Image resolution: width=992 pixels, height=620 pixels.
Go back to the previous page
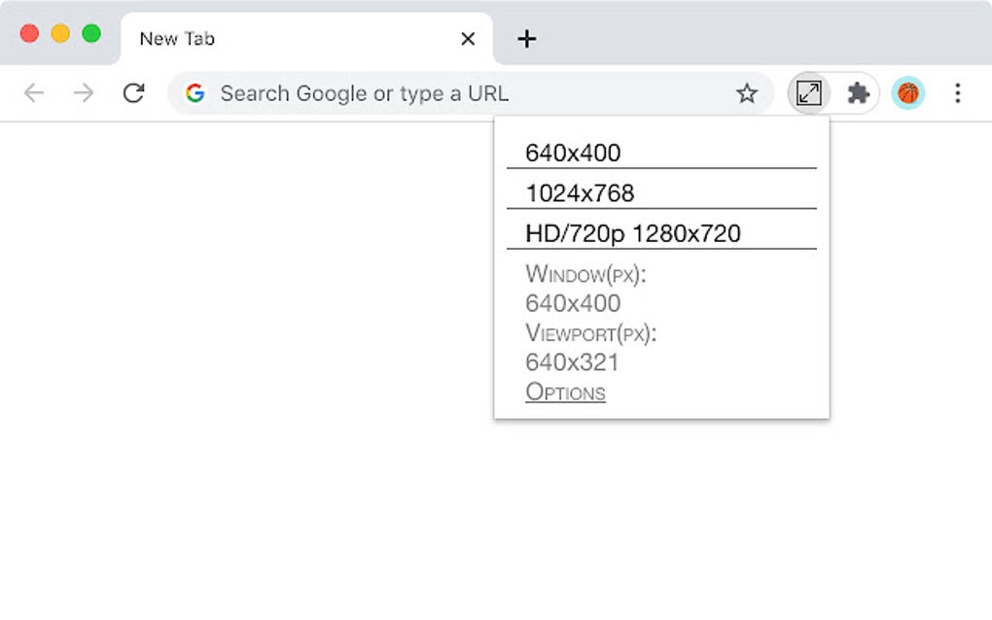click(33, 93)
